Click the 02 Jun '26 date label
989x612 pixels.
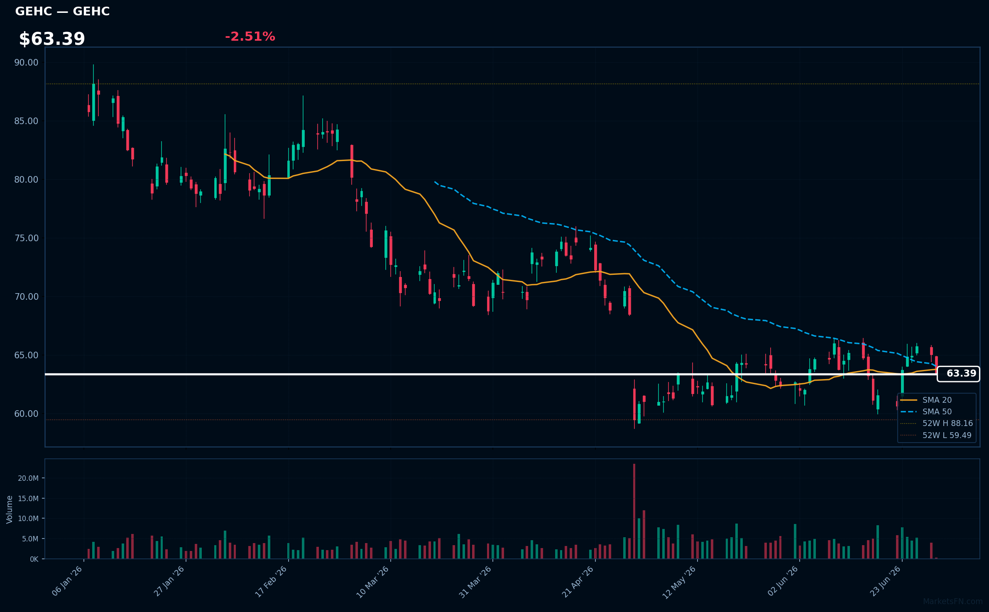click(783, 581)
